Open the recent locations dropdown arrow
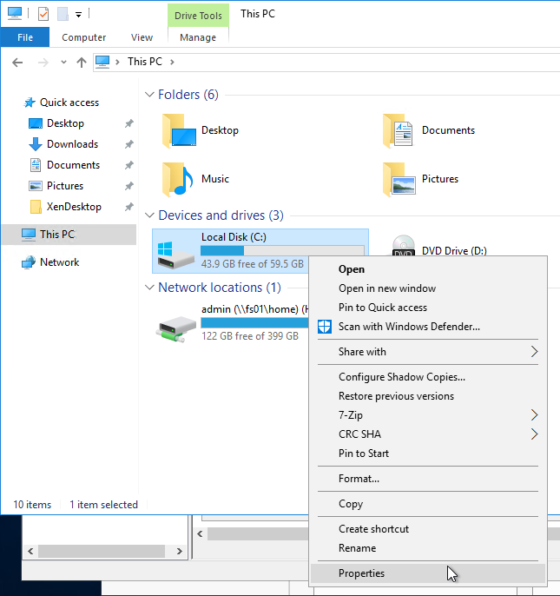Viewport: 560px width, 596px height. [x=64, y=62]
